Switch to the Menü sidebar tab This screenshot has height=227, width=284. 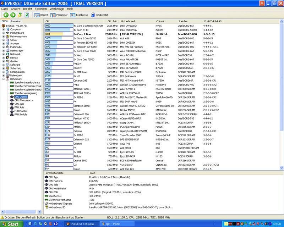tap(5, 21)
